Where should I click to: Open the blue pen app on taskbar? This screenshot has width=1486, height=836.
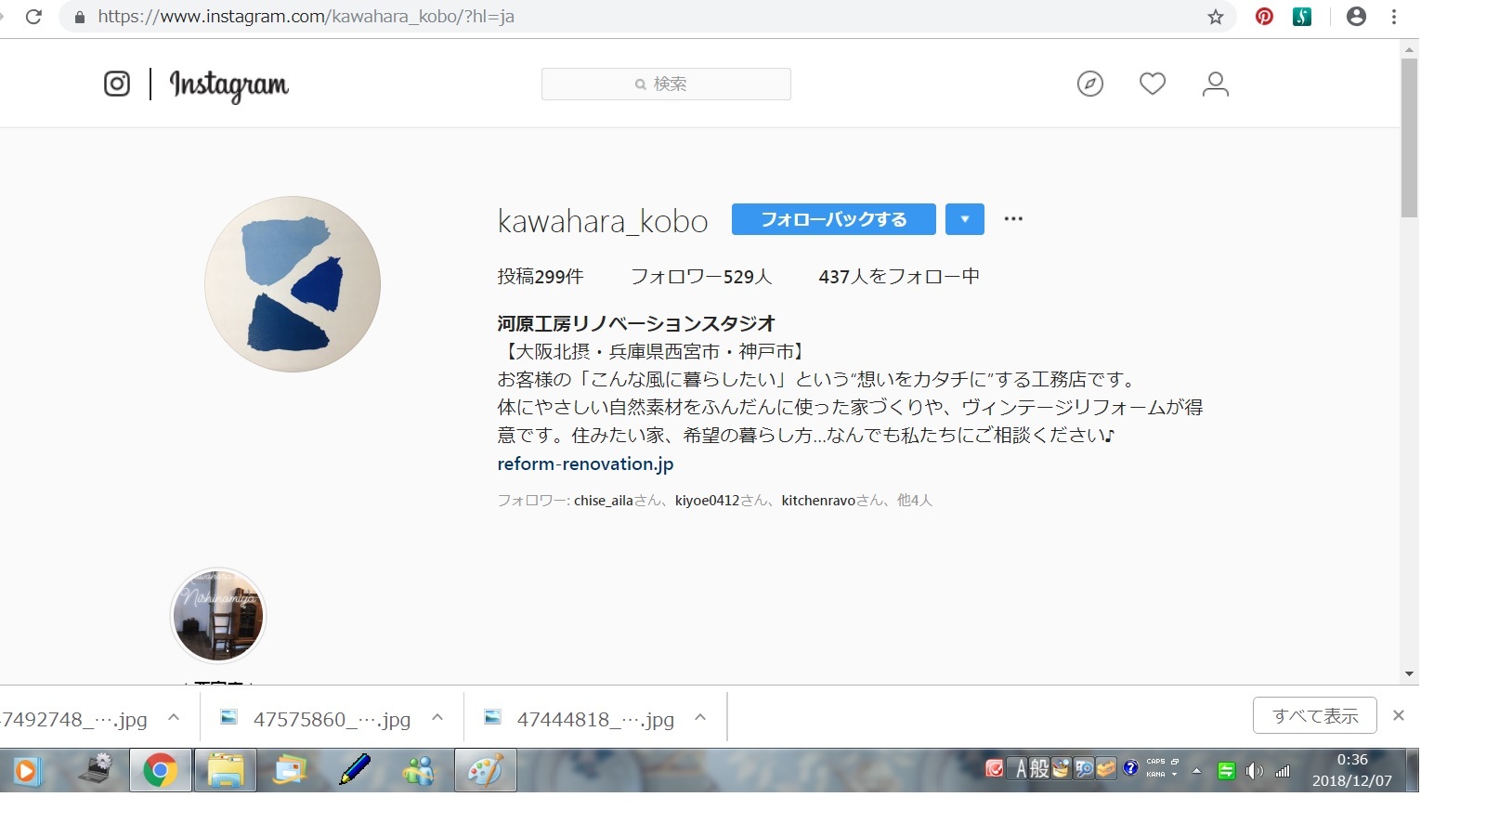coord(355,770)
